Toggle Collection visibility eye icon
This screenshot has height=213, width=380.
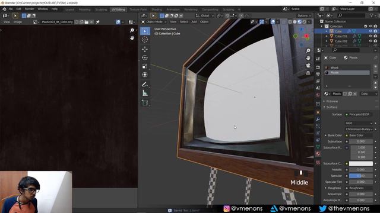click(370, 26)
